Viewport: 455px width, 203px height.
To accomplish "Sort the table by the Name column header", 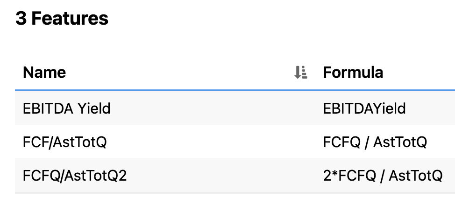I will click(44, 72).
